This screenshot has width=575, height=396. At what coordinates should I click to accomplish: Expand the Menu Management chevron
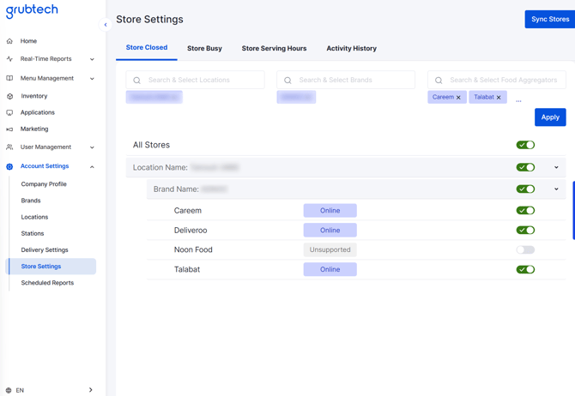pyautogui.click(x=92, y=79)
